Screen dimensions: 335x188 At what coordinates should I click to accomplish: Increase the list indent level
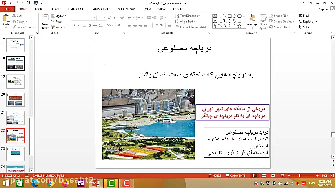[x=154, y=18]
